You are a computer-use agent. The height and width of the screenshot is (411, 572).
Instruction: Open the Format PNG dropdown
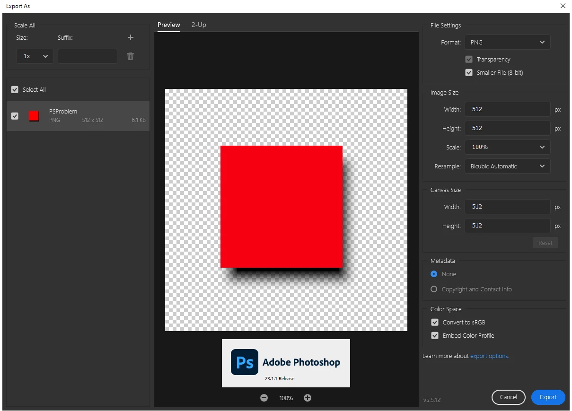pos(508,42)
